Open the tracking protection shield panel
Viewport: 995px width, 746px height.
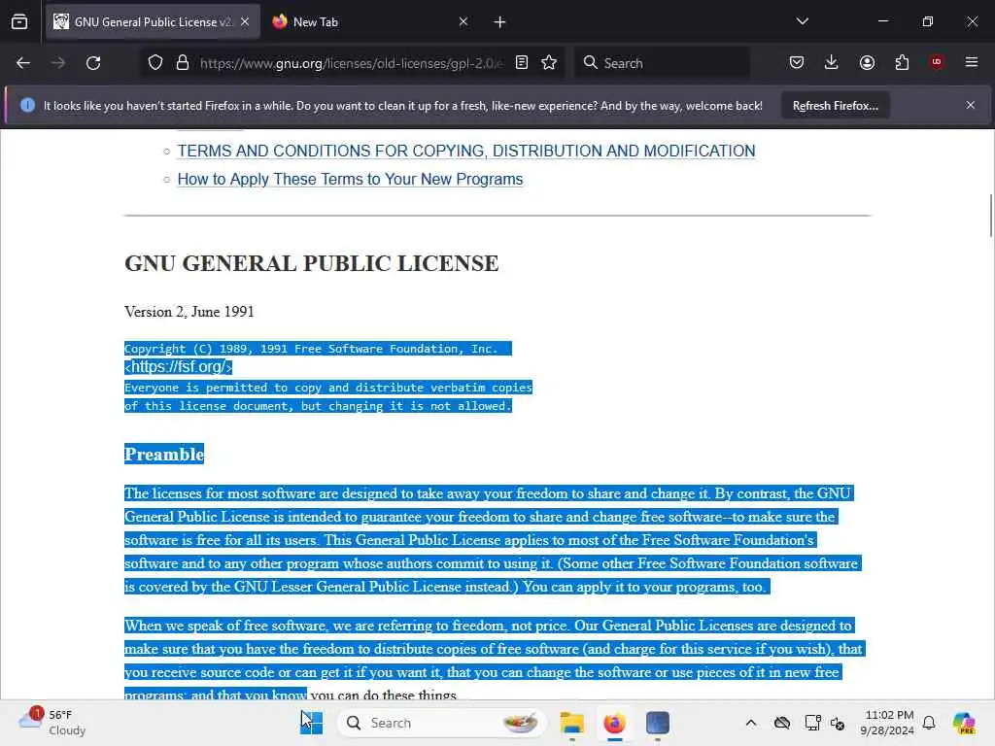pos(155,63)
